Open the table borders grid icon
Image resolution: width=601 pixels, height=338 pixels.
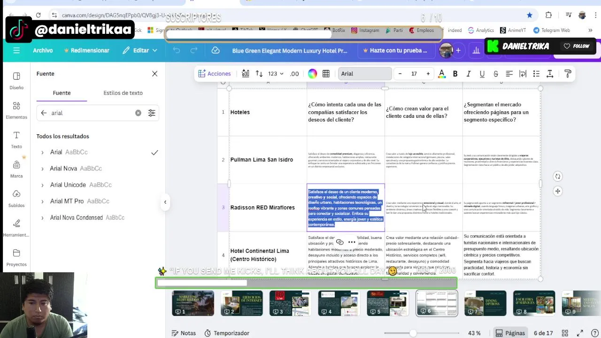326,74
